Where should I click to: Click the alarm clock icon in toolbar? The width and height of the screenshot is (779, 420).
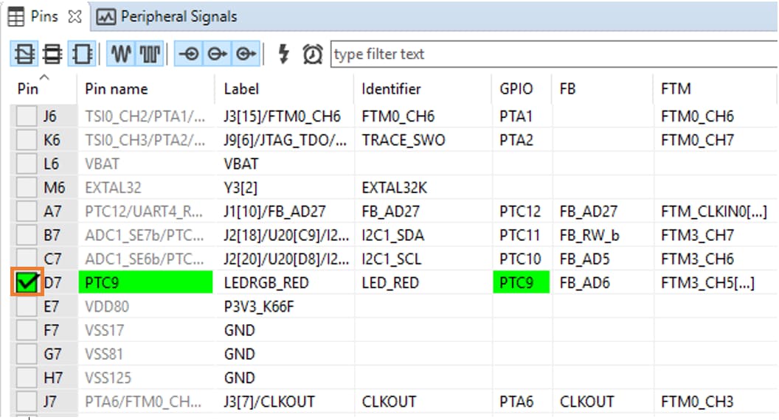tap(313, 54)
